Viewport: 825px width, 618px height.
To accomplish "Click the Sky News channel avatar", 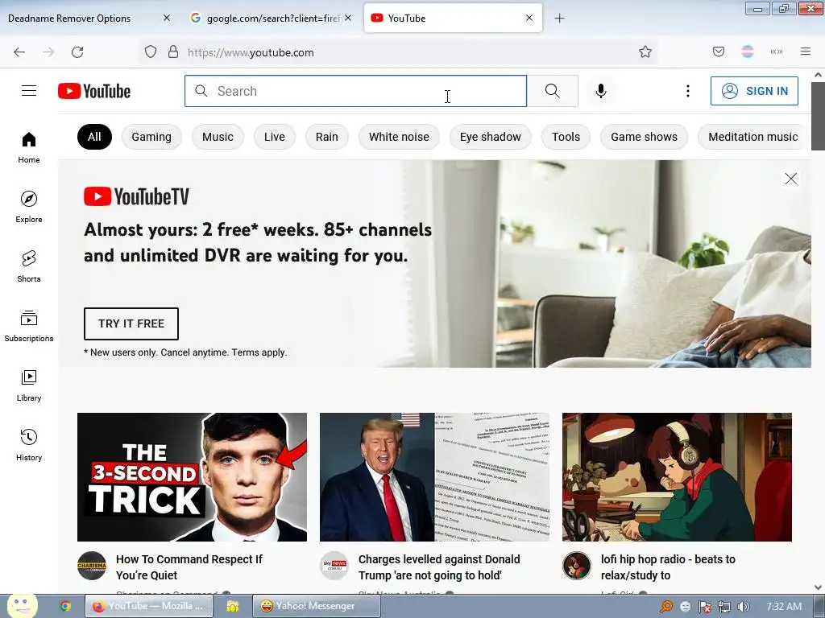I will coord(334,566).
